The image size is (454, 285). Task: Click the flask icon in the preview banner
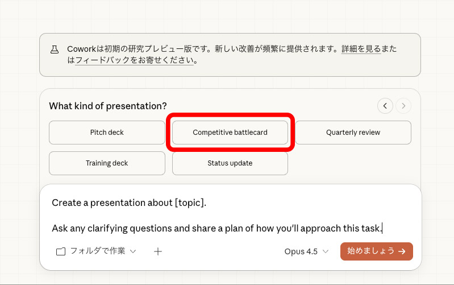[x=55, y=49]
